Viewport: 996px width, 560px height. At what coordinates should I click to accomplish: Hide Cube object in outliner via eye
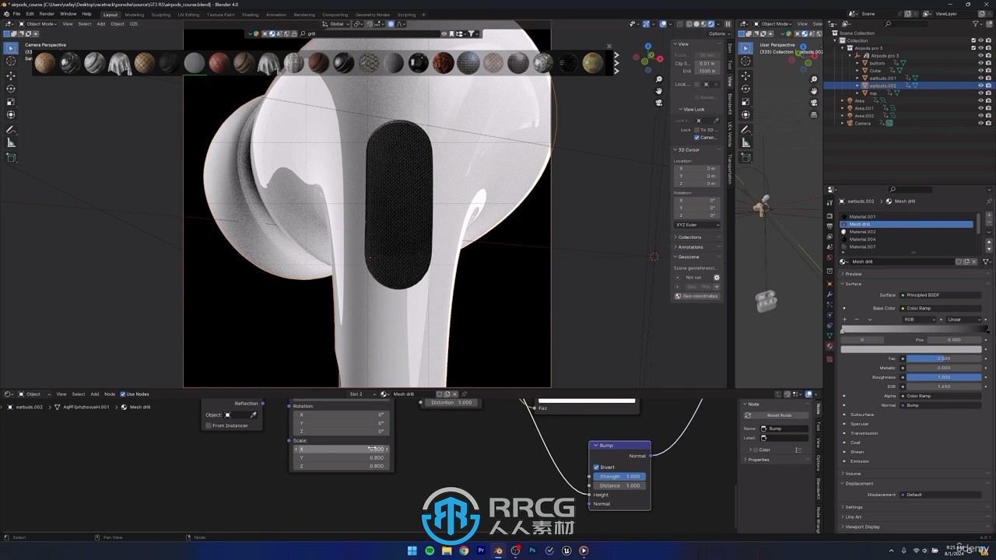click(x=980, y=71)
